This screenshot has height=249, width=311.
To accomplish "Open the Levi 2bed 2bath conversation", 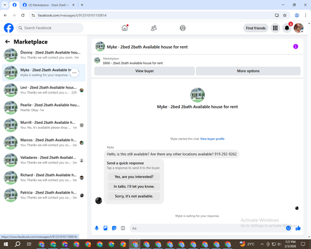I will [44, 90].
